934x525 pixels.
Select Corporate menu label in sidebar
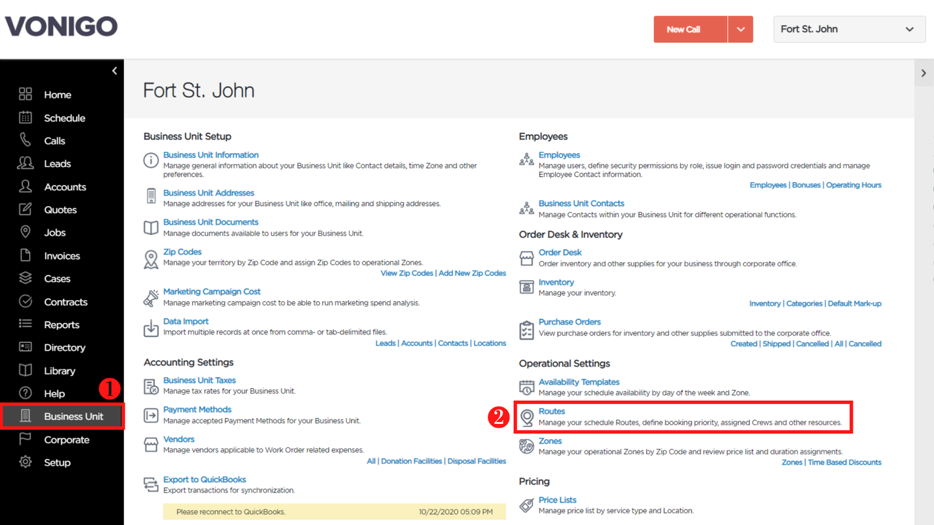point(67,439)
